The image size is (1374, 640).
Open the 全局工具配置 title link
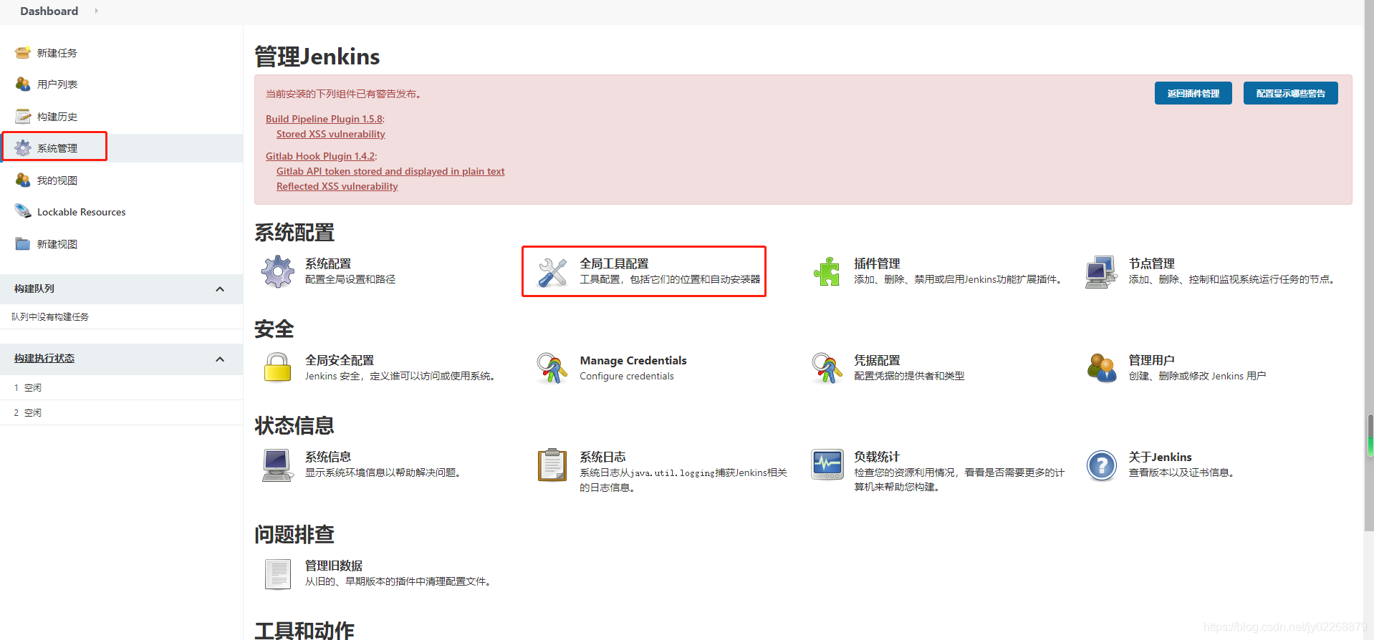click(x=614, y=263)
